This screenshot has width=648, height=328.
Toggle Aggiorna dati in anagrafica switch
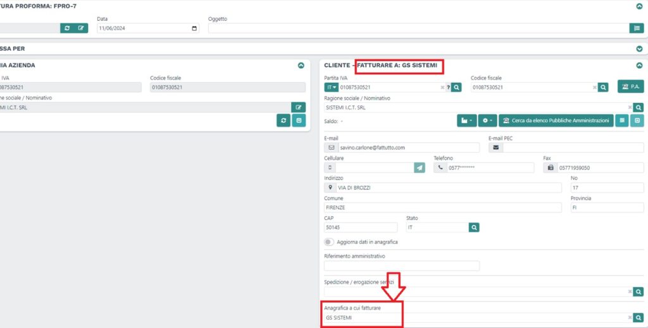pos(329,242)
